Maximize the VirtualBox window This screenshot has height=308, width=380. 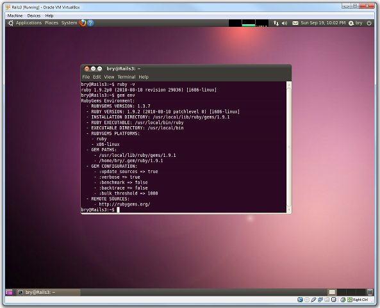pyautogui.click(x=355, y=6)
